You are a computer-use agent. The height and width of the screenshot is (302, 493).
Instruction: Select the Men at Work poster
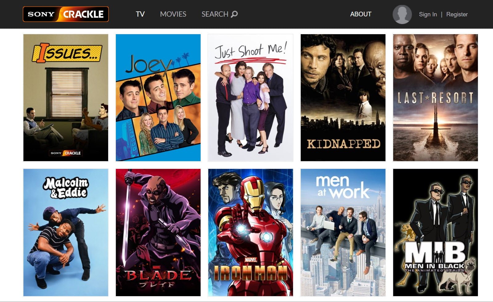point(343,232)
